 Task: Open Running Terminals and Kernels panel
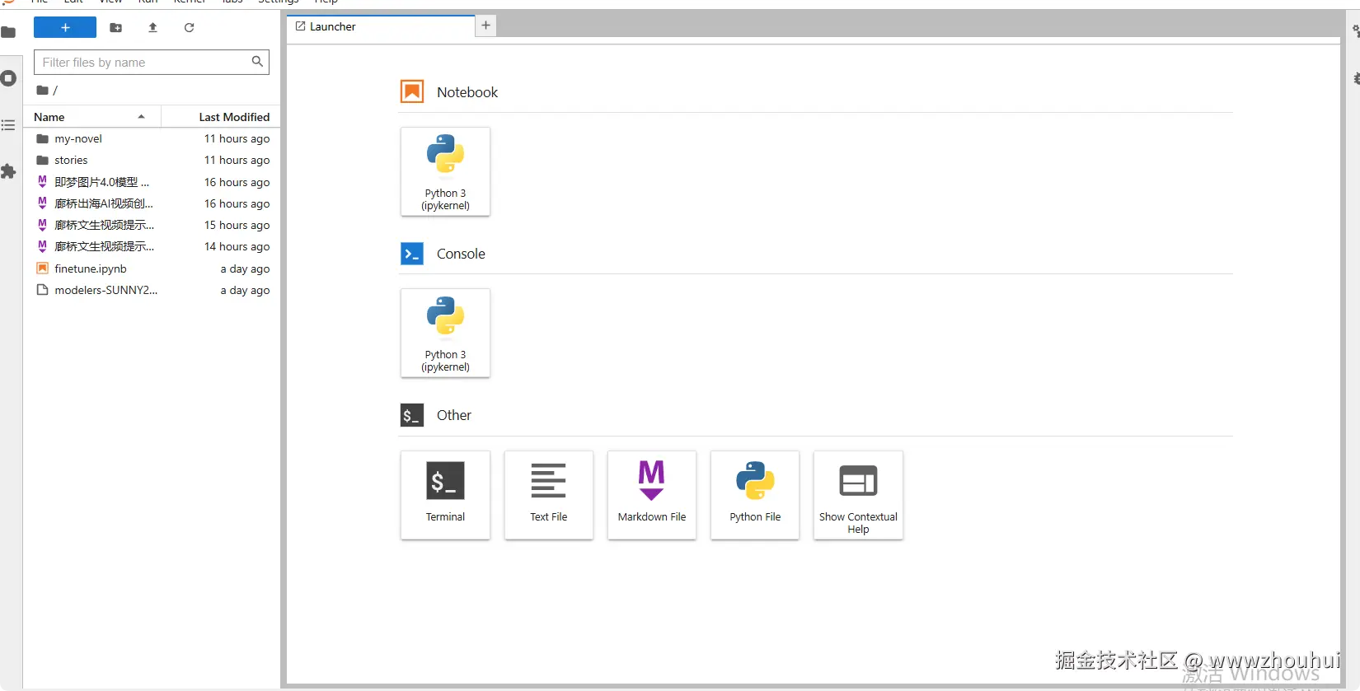(8, 78)
